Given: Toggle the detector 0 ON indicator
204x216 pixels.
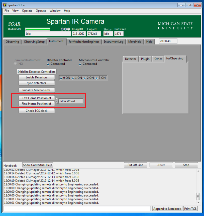Looking at the screenshot, I should [61, 78].
